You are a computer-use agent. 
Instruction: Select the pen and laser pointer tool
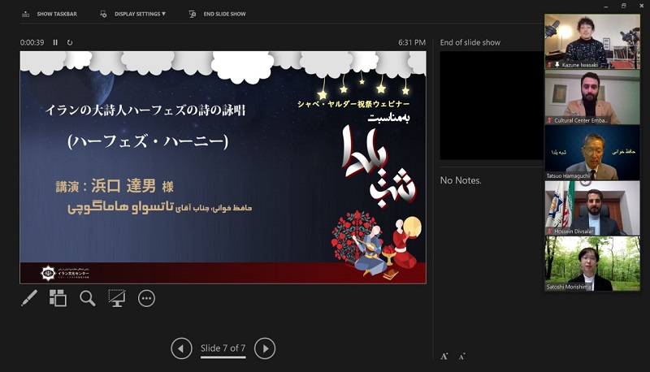click(x=28, y=298)
